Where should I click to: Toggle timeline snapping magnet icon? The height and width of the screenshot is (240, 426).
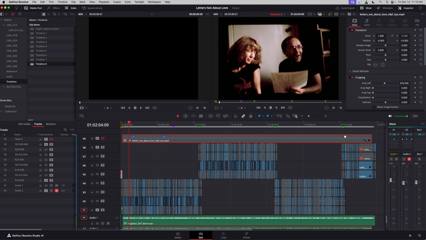click(236, 116)
